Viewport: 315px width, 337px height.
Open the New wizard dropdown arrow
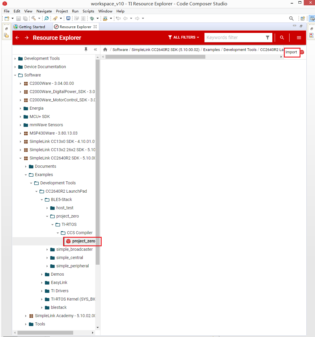(12, 18)
